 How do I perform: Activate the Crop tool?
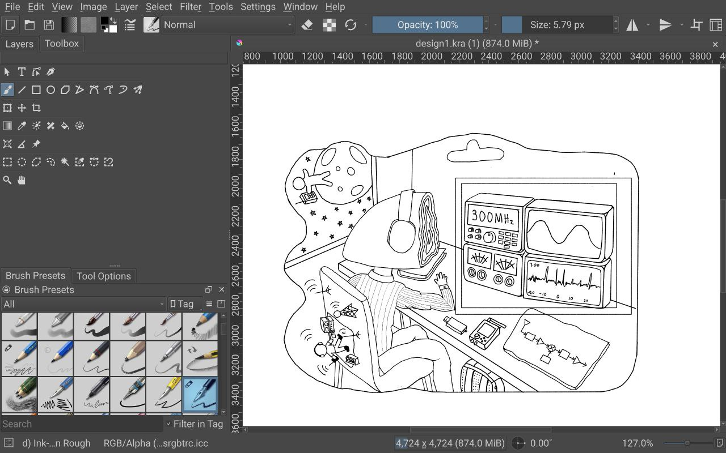click(x=36, y=108)
